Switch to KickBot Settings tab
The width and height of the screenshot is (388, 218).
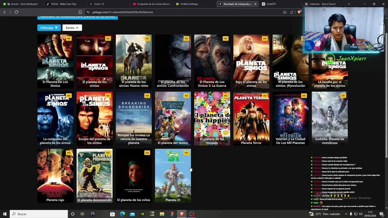coord(195,4)
